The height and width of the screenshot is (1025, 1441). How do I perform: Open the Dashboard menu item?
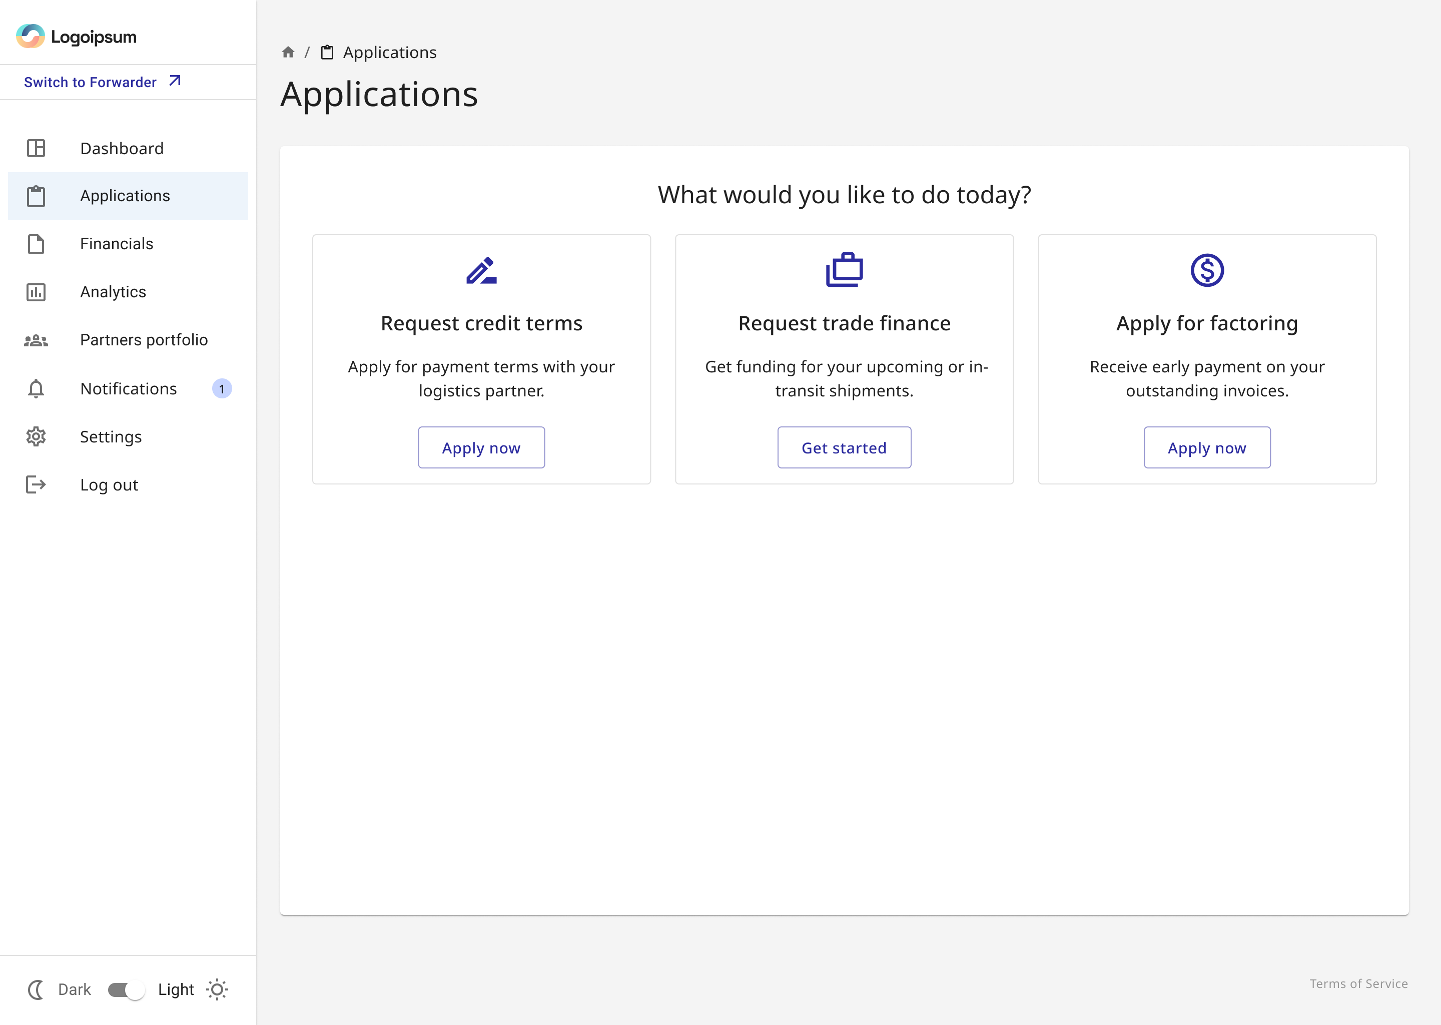tap(128, 148)
